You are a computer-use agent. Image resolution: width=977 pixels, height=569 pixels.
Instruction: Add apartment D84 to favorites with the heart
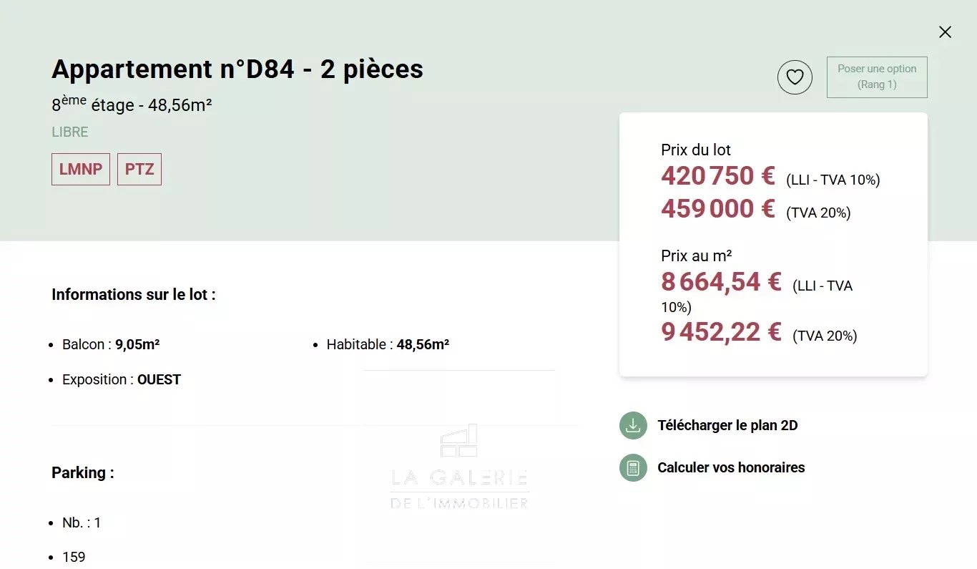(795, 77)
